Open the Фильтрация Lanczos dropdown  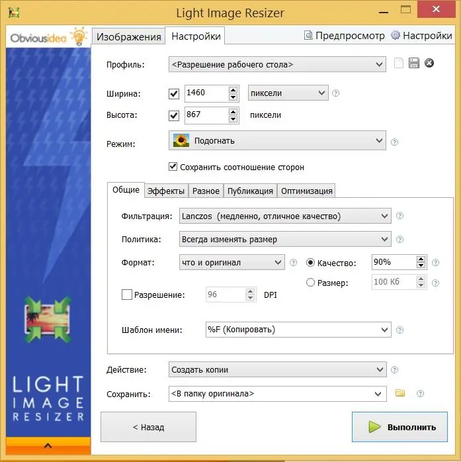tap(285, 216)
